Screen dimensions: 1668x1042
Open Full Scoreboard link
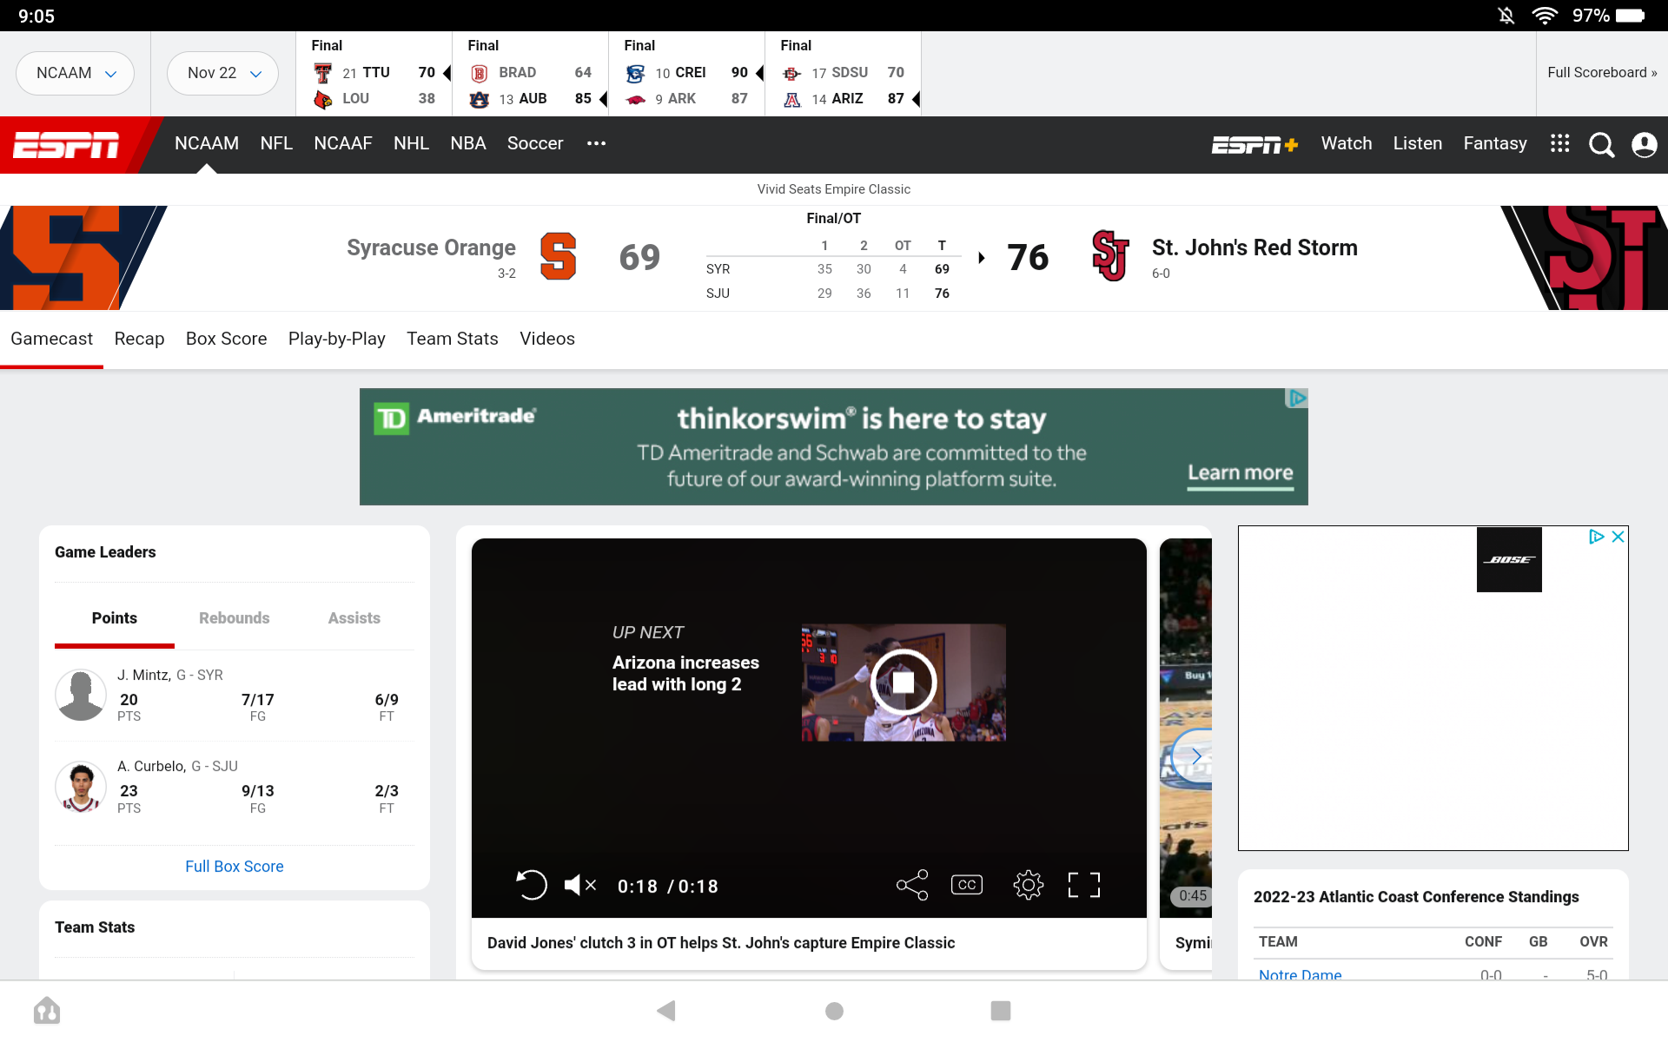click(1602, 73)
